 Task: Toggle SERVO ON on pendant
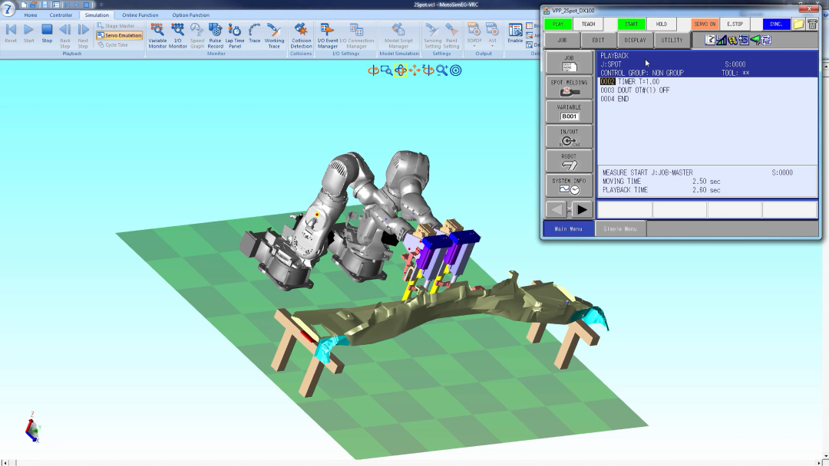coord(704,25)
